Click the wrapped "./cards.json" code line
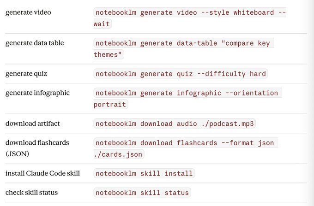314x206 pixels. [118, 154]
